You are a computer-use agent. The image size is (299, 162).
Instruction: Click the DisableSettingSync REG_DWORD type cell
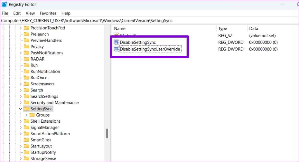pos(231,42)
